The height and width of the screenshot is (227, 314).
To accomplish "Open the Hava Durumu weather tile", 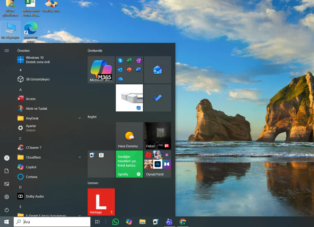I will (129, 136).
